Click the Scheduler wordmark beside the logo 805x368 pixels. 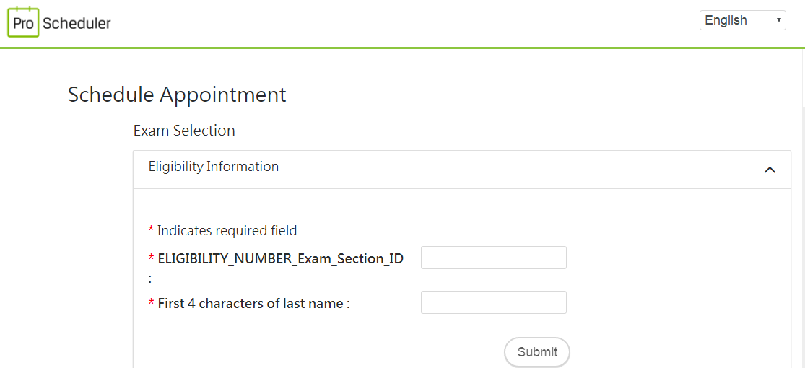77,23
